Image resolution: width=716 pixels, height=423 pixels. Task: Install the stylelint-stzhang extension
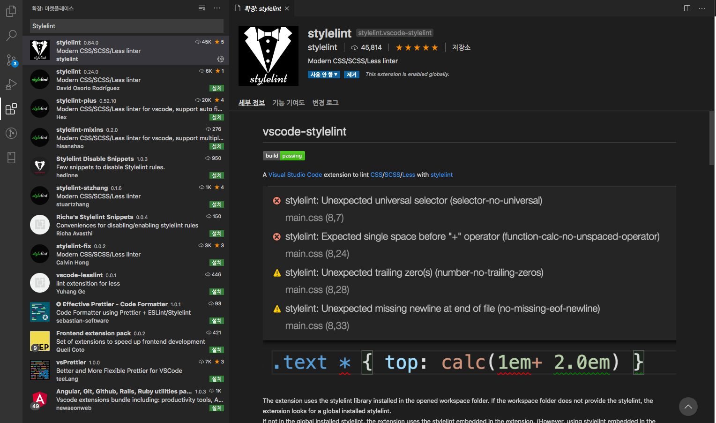point(217,204)
